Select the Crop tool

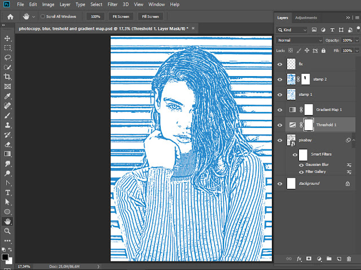(7, 77)
